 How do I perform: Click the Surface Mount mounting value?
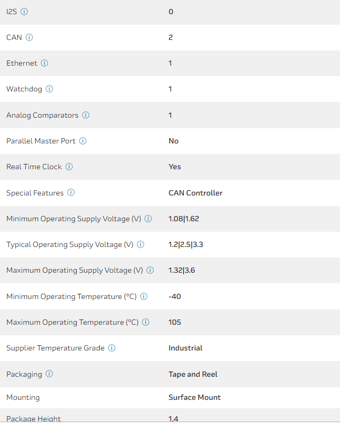[194, 397]
